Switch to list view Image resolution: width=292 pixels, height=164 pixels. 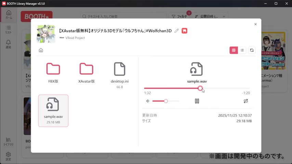coord(242,50)
